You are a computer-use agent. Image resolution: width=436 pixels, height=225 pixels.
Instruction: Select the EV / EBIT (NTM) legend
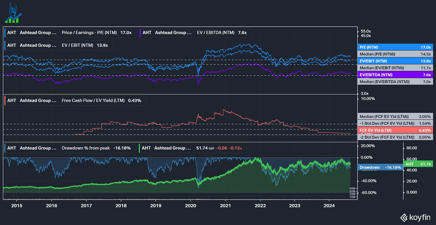click(x=58, y=45)
